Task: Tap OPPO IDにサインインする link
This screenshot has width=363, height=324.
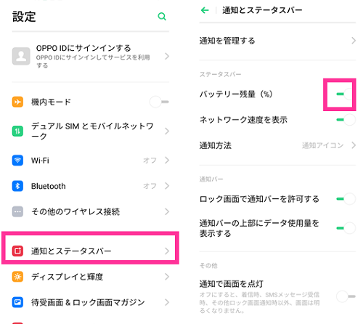Action: pyautogui.click(x=83, y=48)
